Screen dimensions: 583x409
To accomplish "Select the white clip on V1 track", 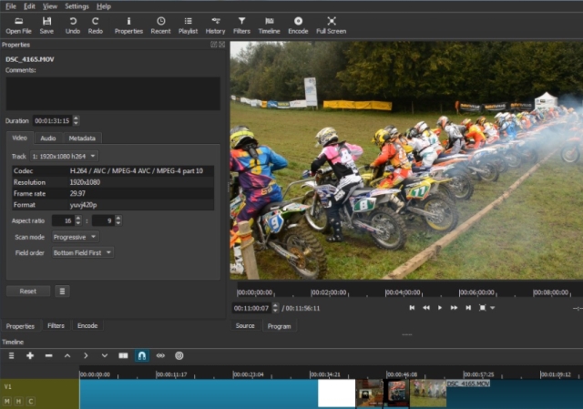I will click(336, 394).
